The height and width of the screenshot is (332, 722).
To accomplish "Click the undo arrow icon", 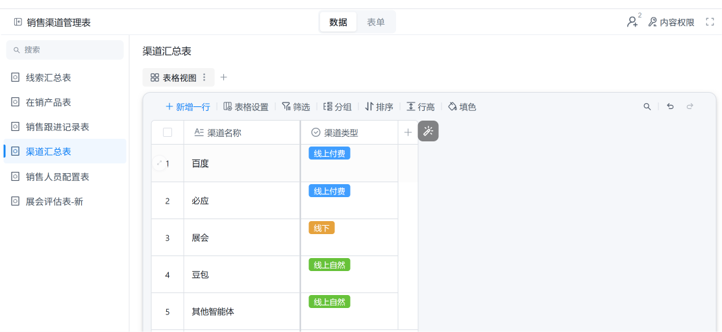I will 671,107.
